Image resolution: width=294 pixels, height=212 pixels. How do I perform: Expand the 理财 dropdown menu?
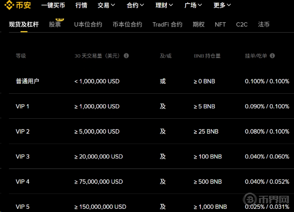pyautogui.click(x=164, y=5)
